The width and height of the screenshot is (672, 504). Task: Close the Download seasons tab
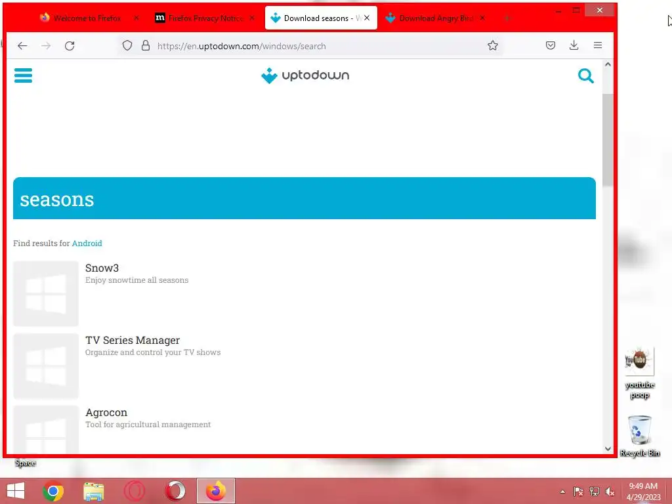pos(367,18)
